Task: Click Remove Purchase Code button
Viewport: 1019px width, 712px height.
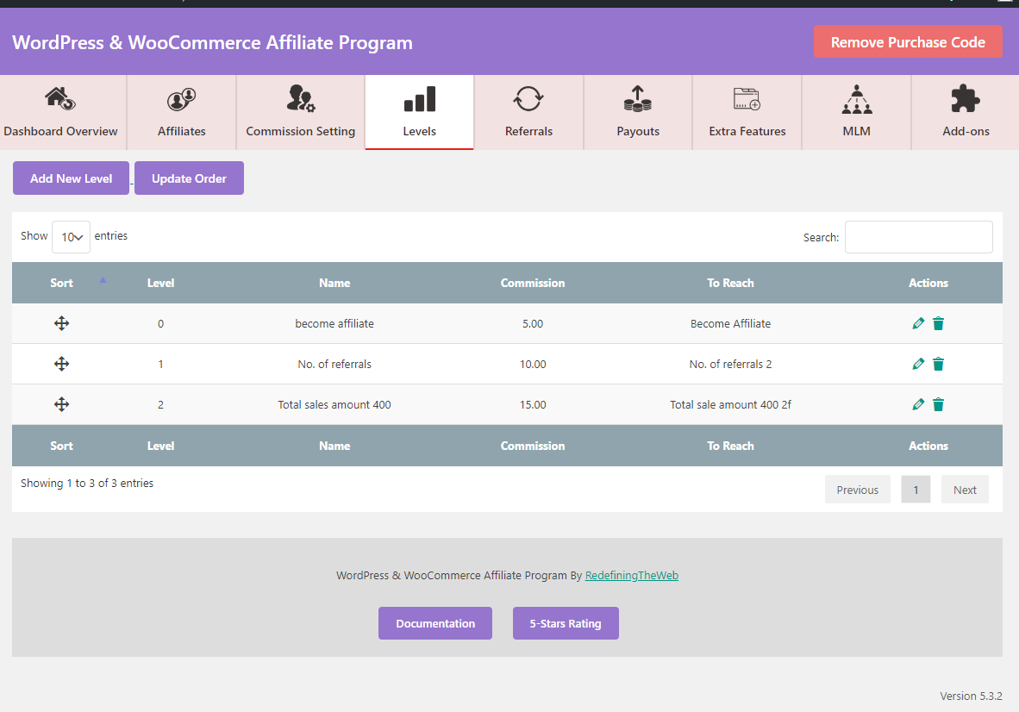Action: click(908, 42)
